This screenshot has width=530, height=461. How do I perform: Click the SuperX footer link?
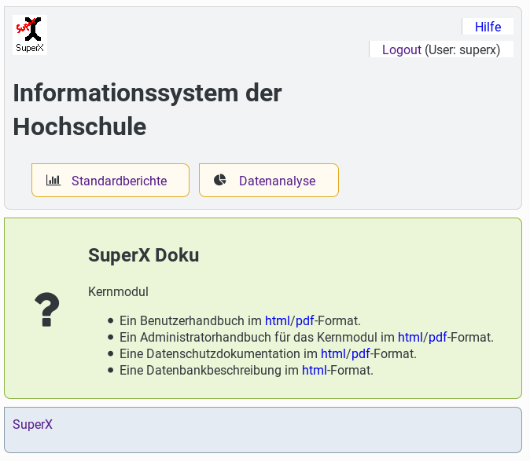coord(32,424)
